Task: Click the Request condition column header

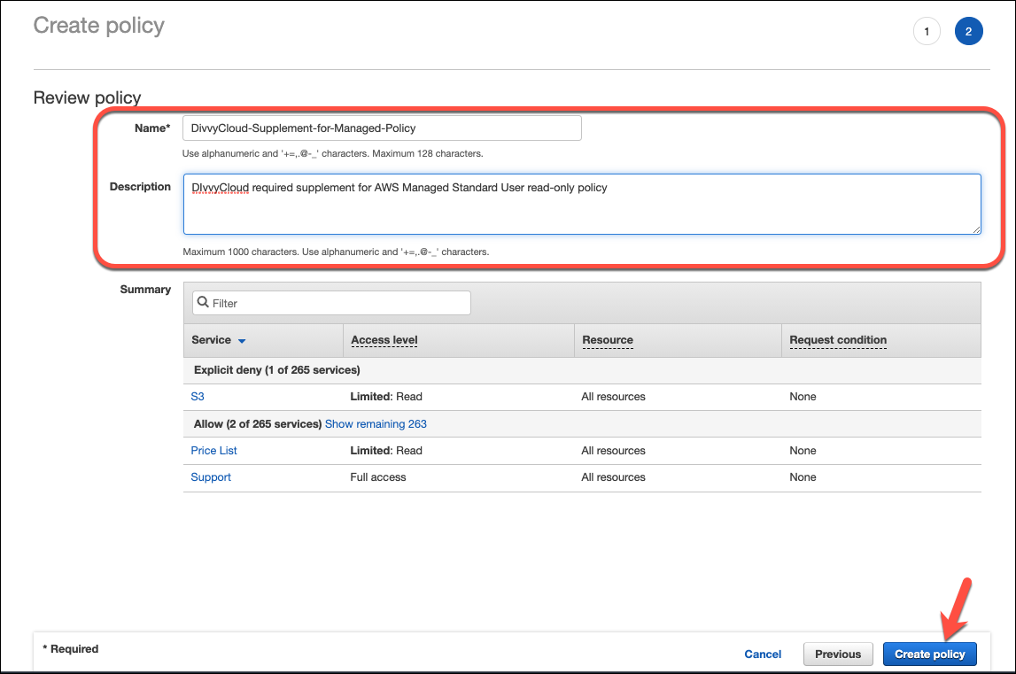Action: (x=838, y=339)
